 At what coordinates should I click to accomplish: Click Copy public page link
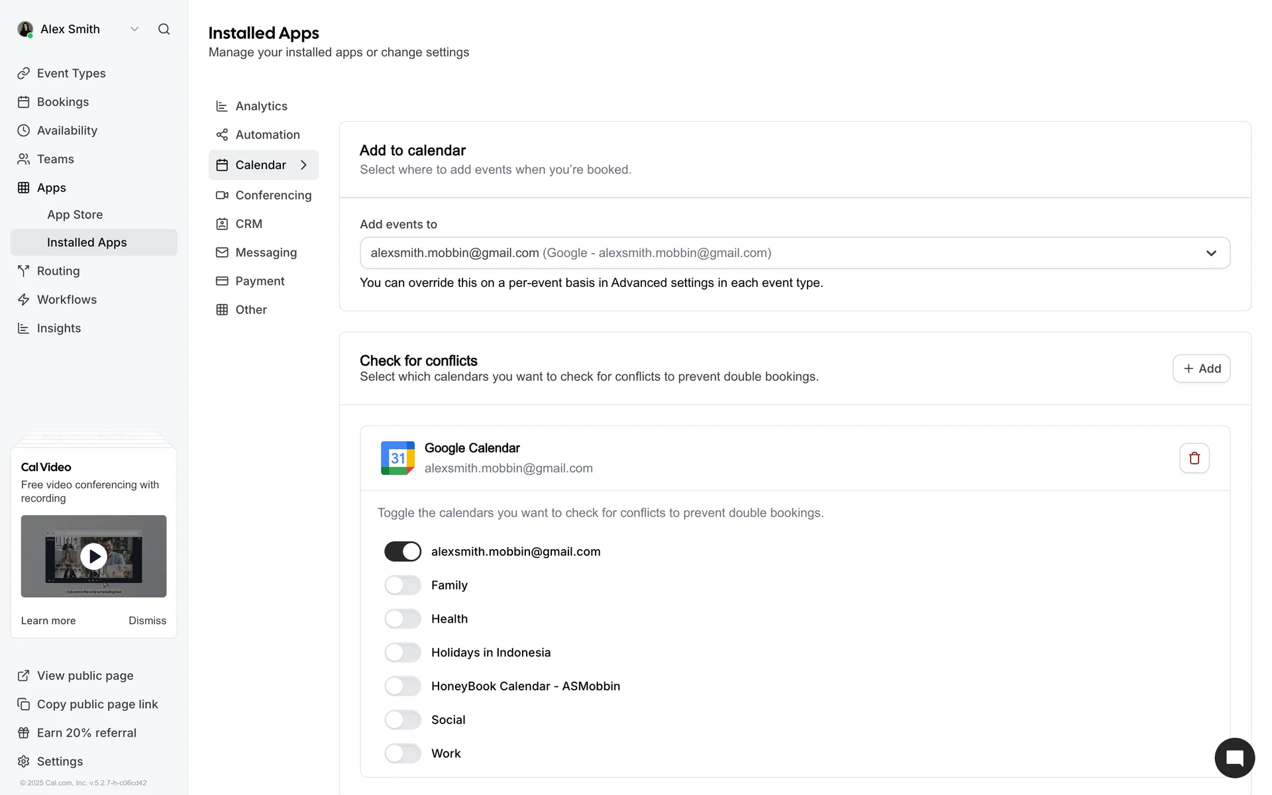point(97,704)
